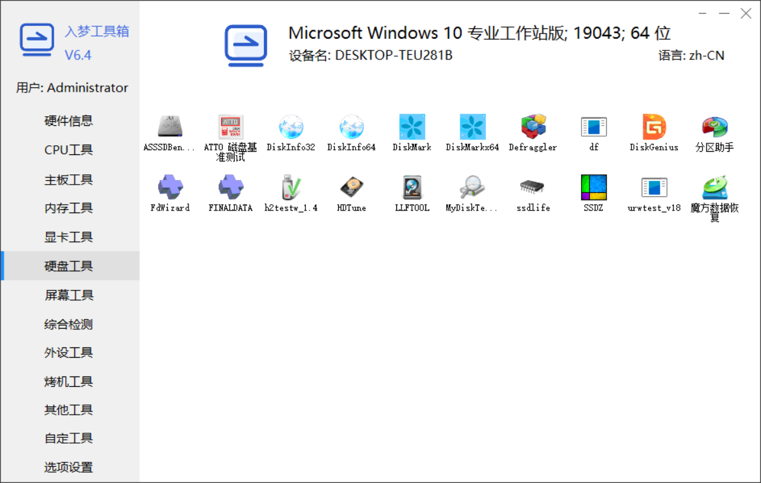
Task: Select CPU工具 in the sidebar
Action: (x=68, y=150)
